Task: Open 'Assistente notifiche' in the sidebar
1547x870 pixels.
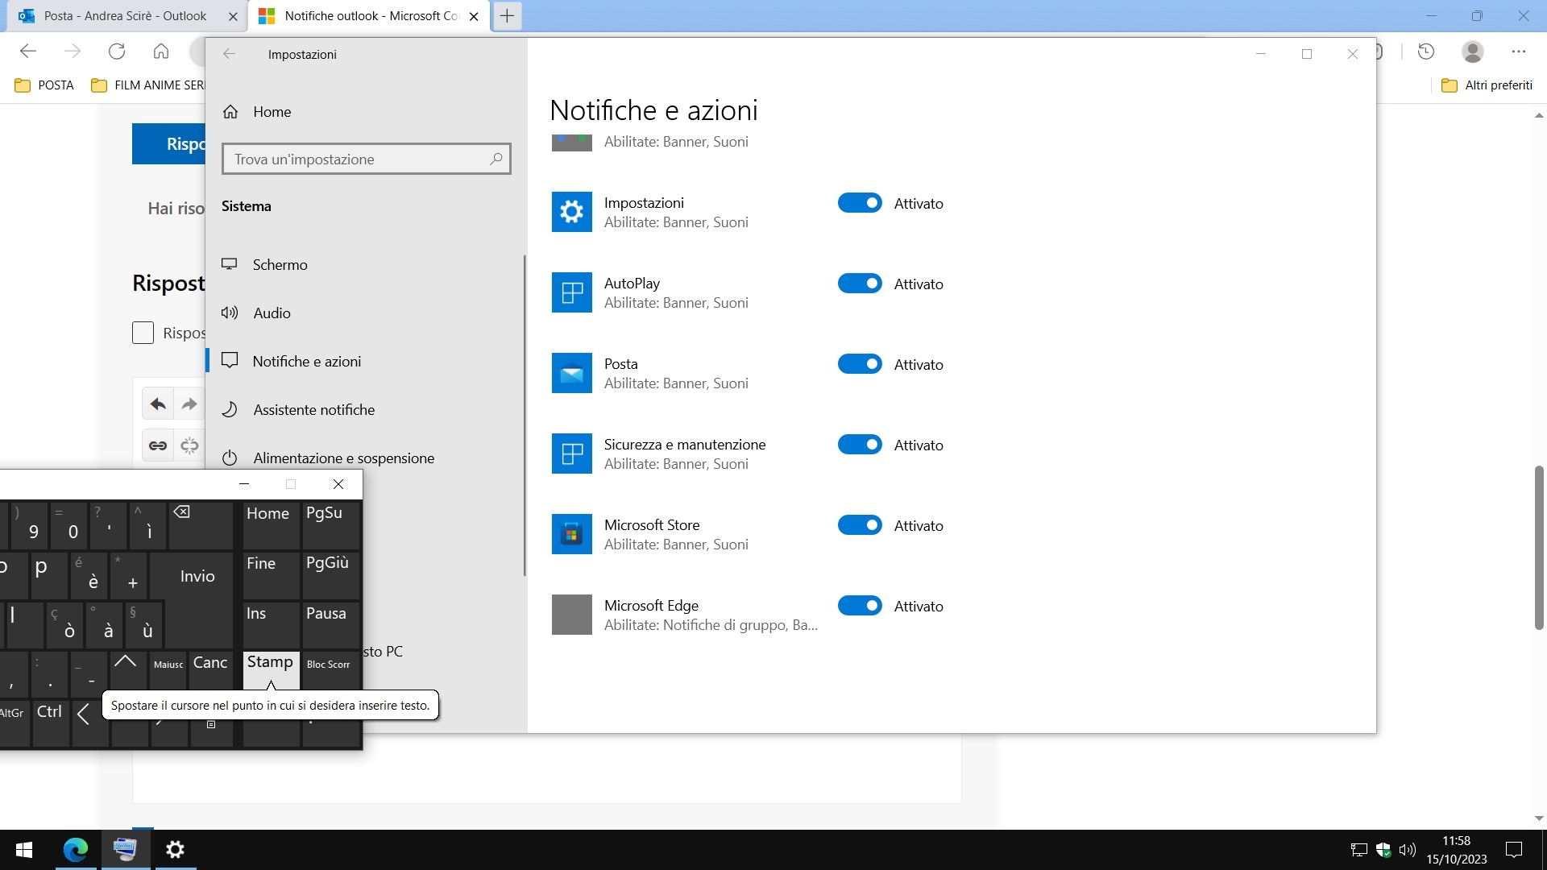Action: pos(313,410)
